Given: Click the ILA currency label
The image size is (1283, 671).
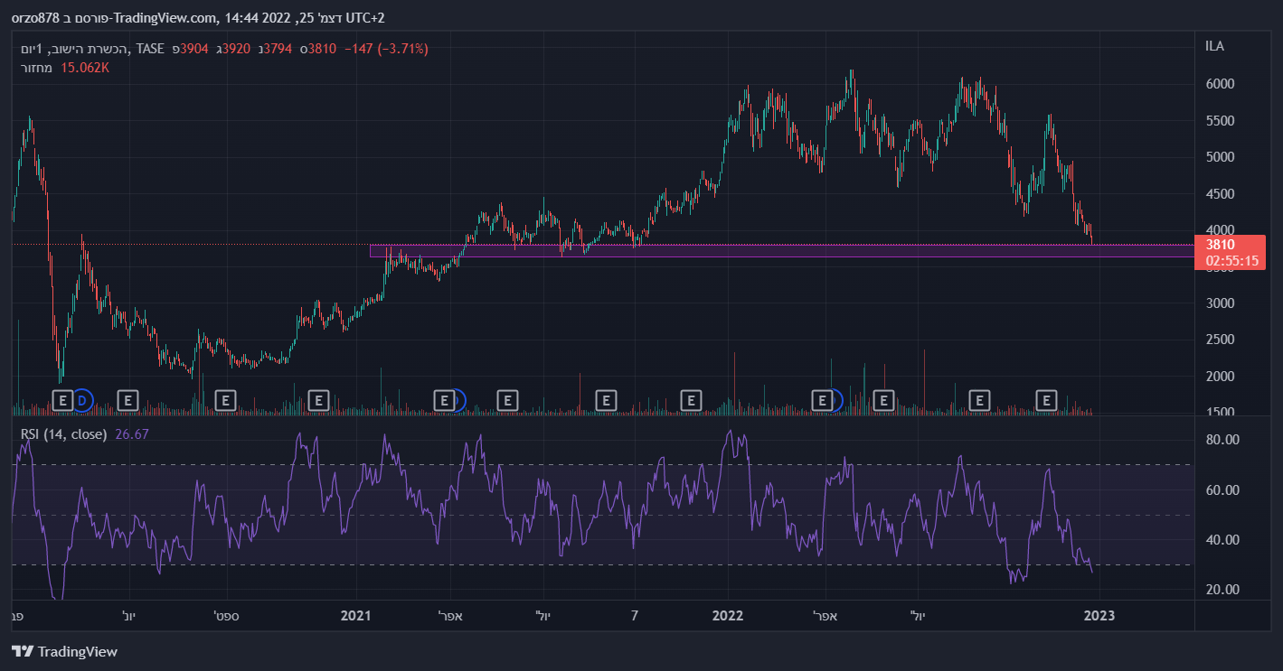Looking at the screenshot, I should tap(1215, 46).
